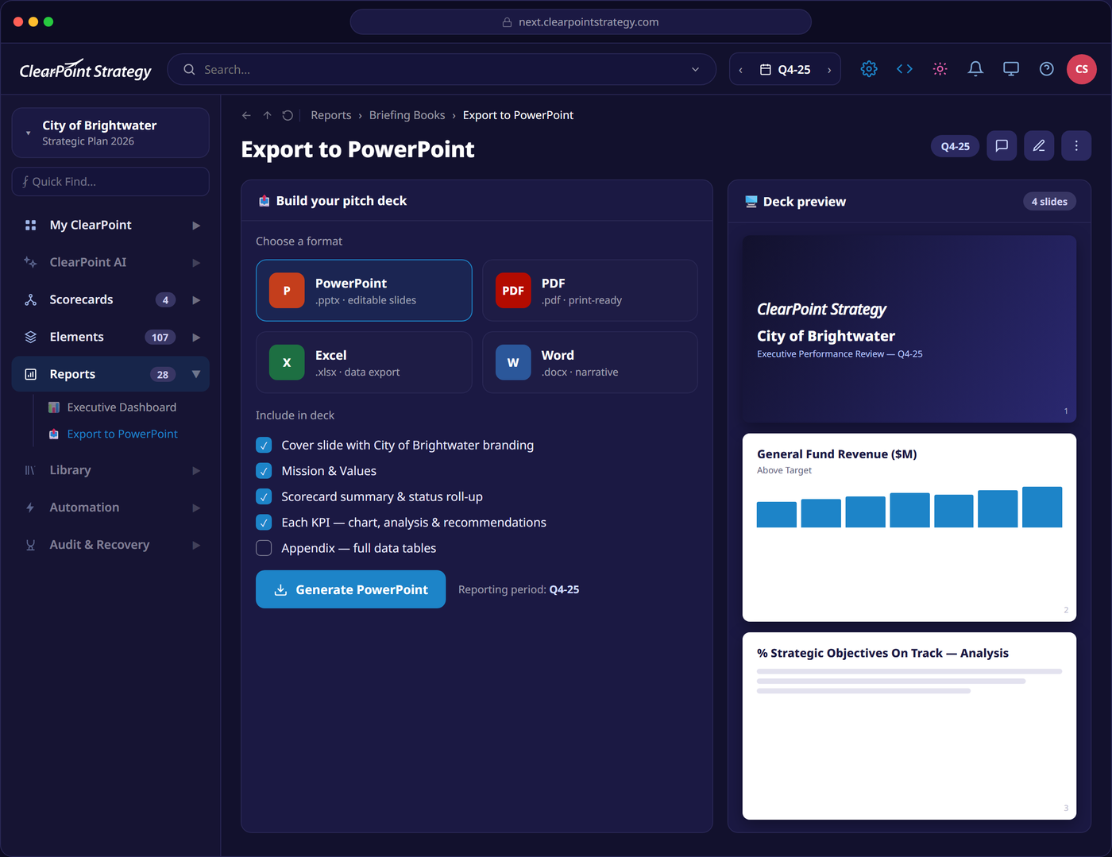Click the 4 slides badge
The width and height of the screenshot is (1112, 857).
[1049, 202]
